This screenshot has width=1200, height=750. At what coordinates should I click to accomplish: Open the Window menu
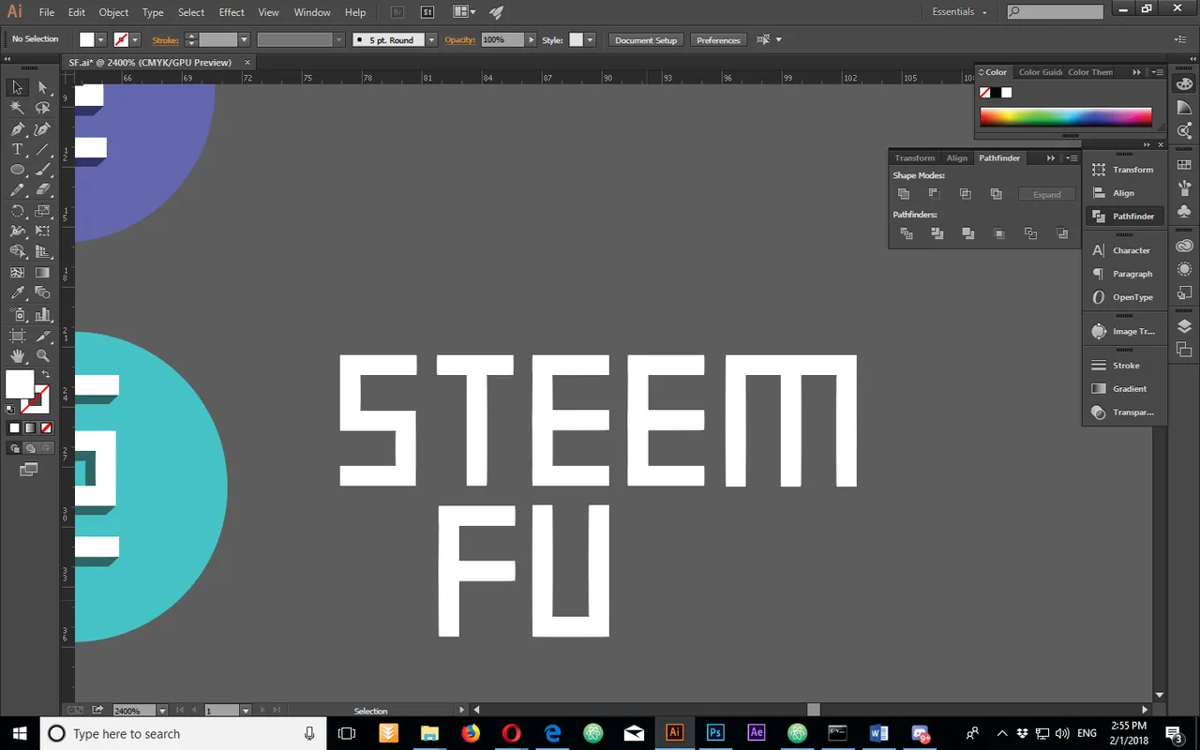pos(312,12)
